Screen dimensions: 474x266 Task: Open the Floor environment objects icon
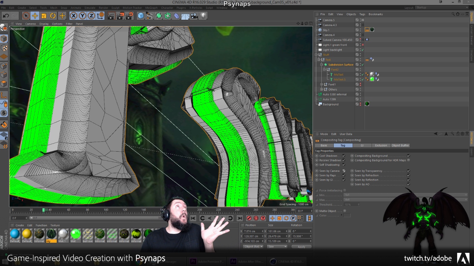(185, 16)
